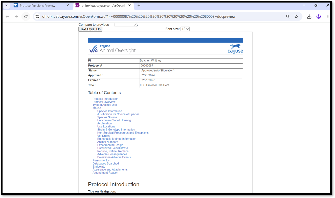
Task: Click the Cayuse horse logo on right
Action: click(x=235, y=49)
